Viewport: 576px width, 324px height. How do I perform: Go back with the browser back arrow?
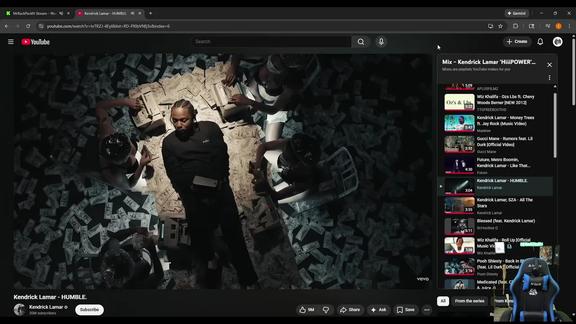coord(7,26)
